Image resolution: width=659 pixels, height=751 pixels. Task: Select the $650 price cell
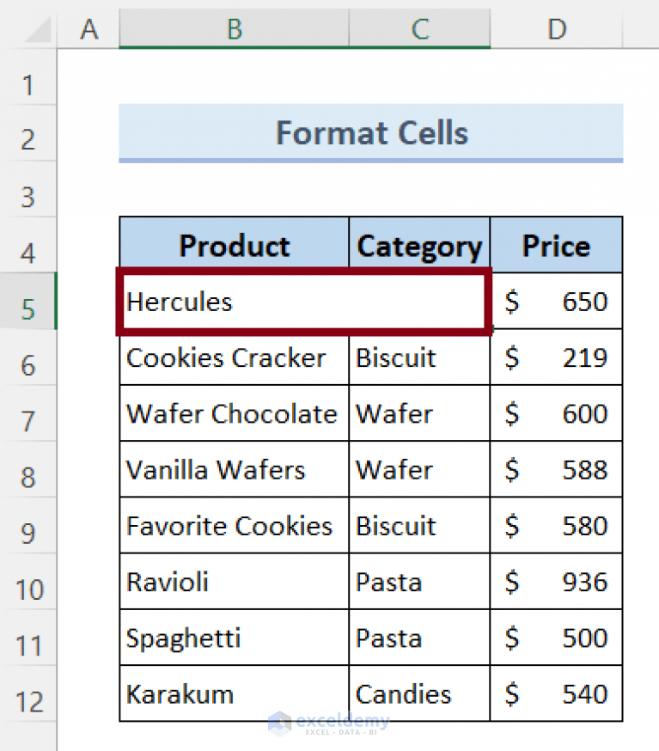point(556,302)
